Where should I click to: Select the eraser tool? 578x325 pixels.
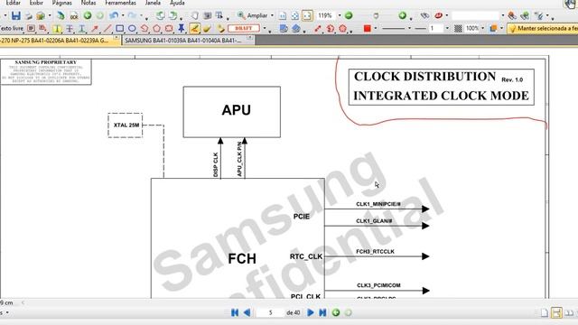207,28
